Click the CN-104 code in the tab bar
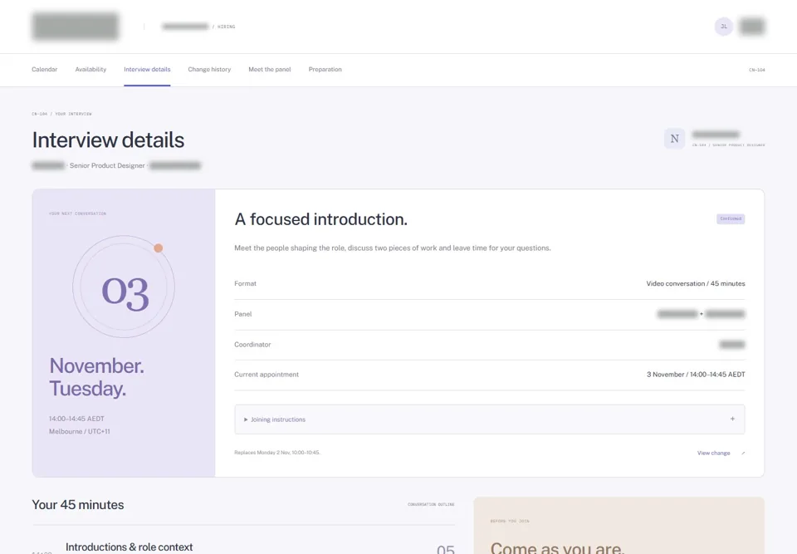Screen dimensions: 797x554 [x=757, y=70]
